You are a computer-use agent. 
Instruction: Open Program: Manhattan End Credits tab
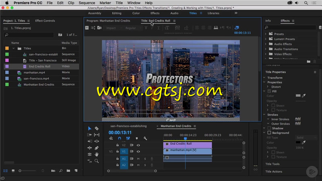[108, 21]
